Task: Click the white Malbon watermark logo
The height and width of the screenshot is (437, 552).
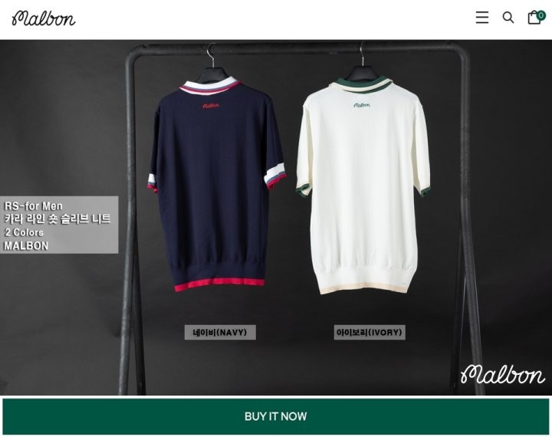Action: click(x=503, y=374)
